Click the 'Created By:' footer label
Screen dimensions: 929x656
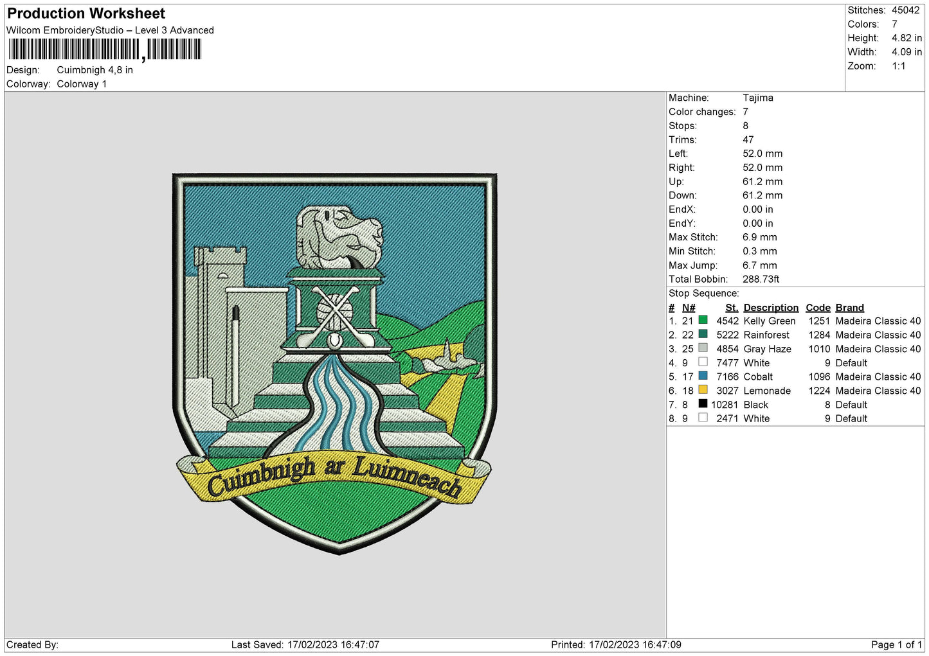click(x=32, y=644)
